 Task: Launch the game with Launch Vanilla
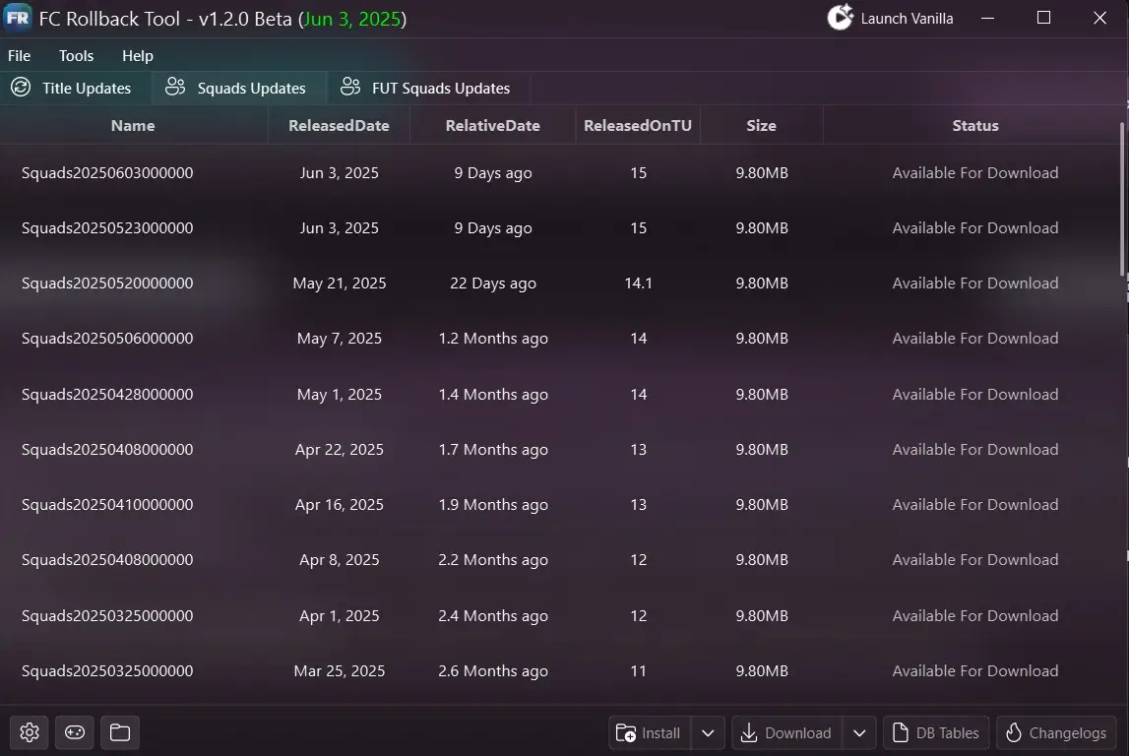click(890, 18)
